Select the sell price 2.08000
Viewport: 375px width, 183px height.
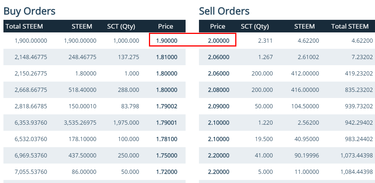(218, 90)
